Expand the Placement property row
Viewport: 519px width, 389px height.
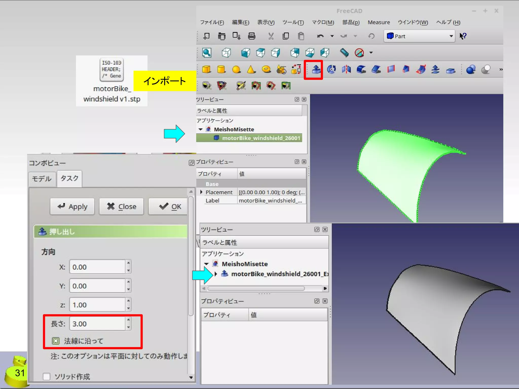[201, 192]
